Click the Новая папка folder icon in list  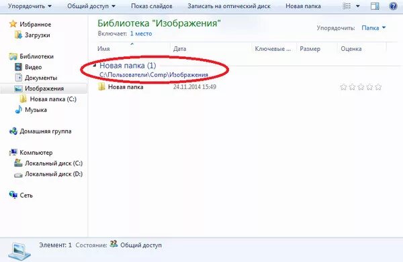click(102, 86)
